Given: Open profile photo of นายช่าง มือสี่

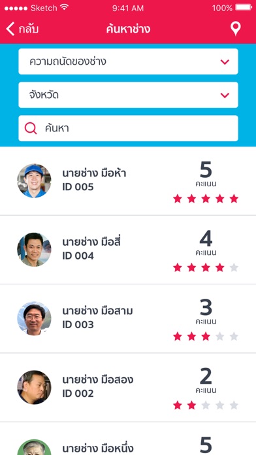Looking at the screenshot, I should coord(34,250).
